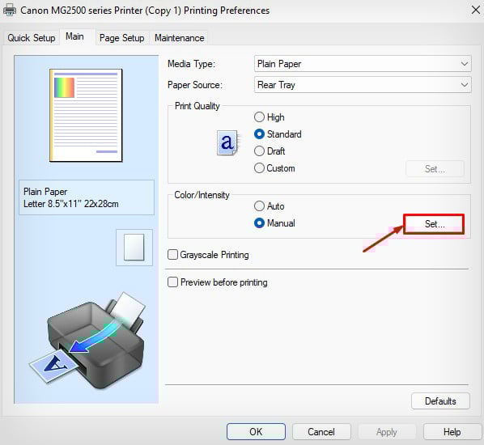Screen dimensions: 484x445
Task: Click the 'Media Type:' label
Action: click(191, 64)
